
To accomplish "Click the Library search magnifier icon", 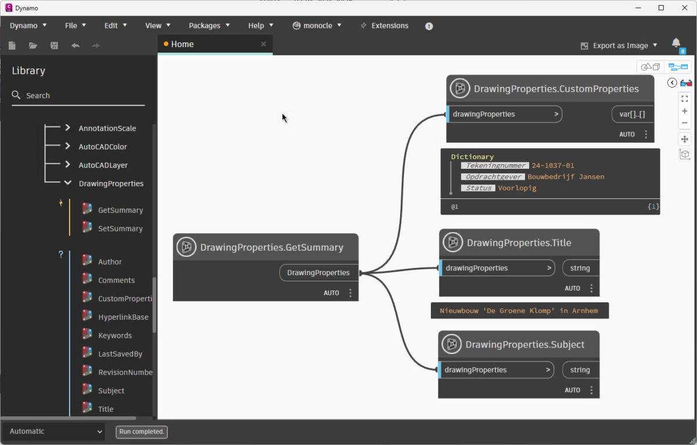I will coord(16,95).
